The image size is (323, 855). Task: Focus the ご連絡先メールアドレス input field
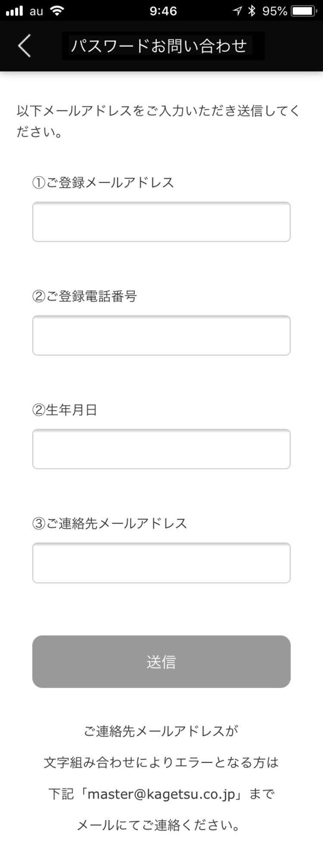click(161, 563)
